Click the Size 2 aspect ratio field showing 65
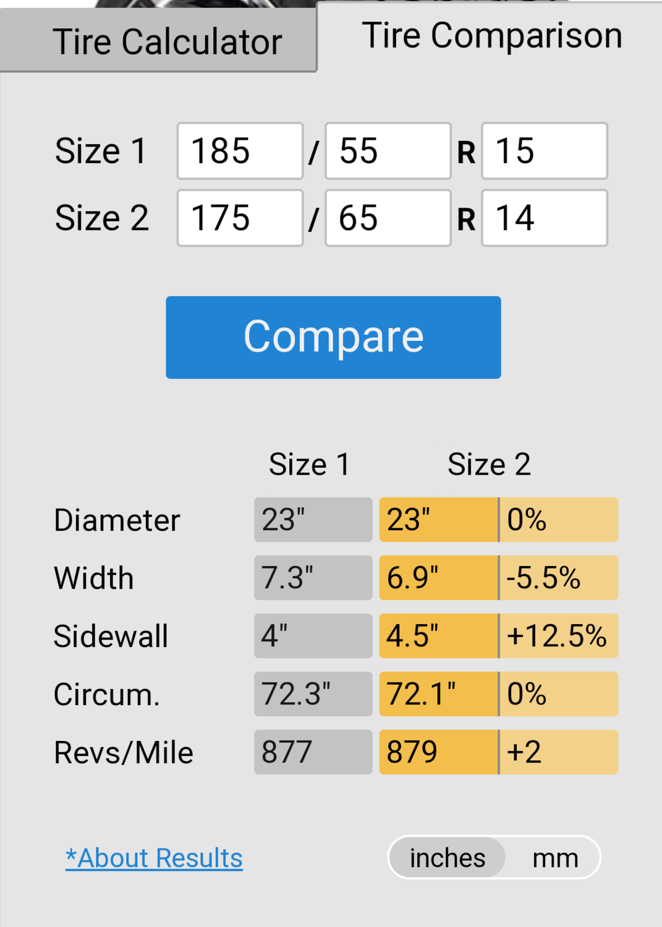The image size is (662, 927). coord(388,218)
